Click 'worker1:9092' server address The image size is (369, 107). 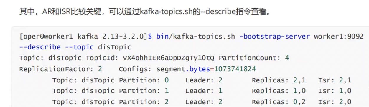(339, 37)
